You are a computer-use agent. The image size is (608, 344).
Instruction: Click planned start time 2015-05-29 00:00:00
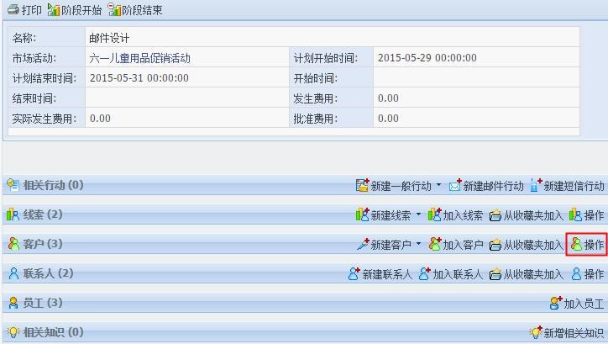pyautogui.click(x=427, y=58)
